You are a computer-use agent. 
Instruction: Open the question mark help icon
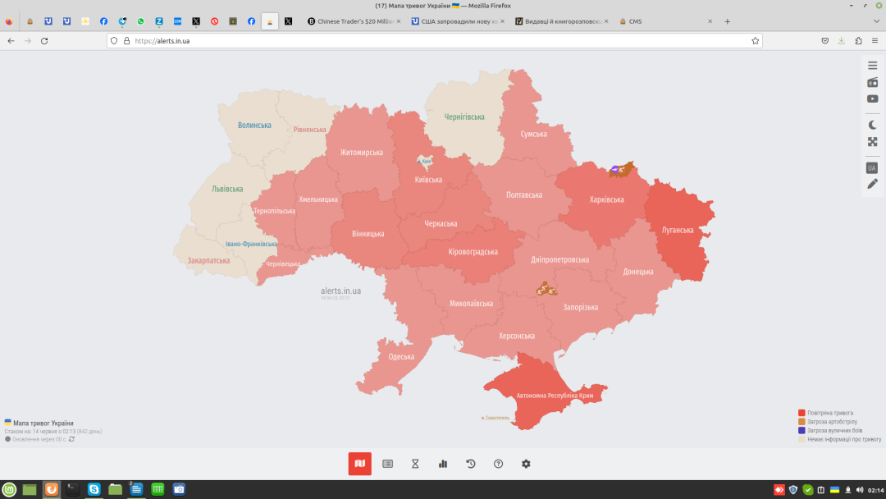[x=498, y=464]
